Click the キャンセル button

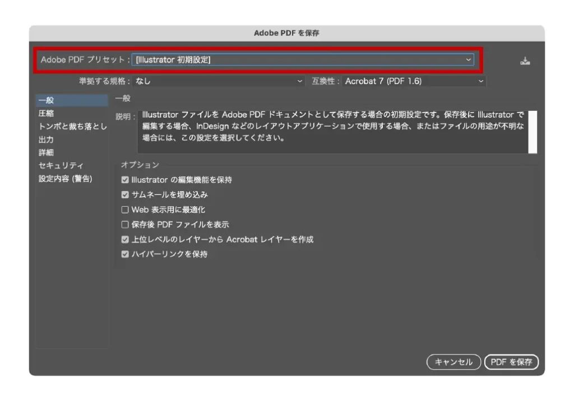453,362
